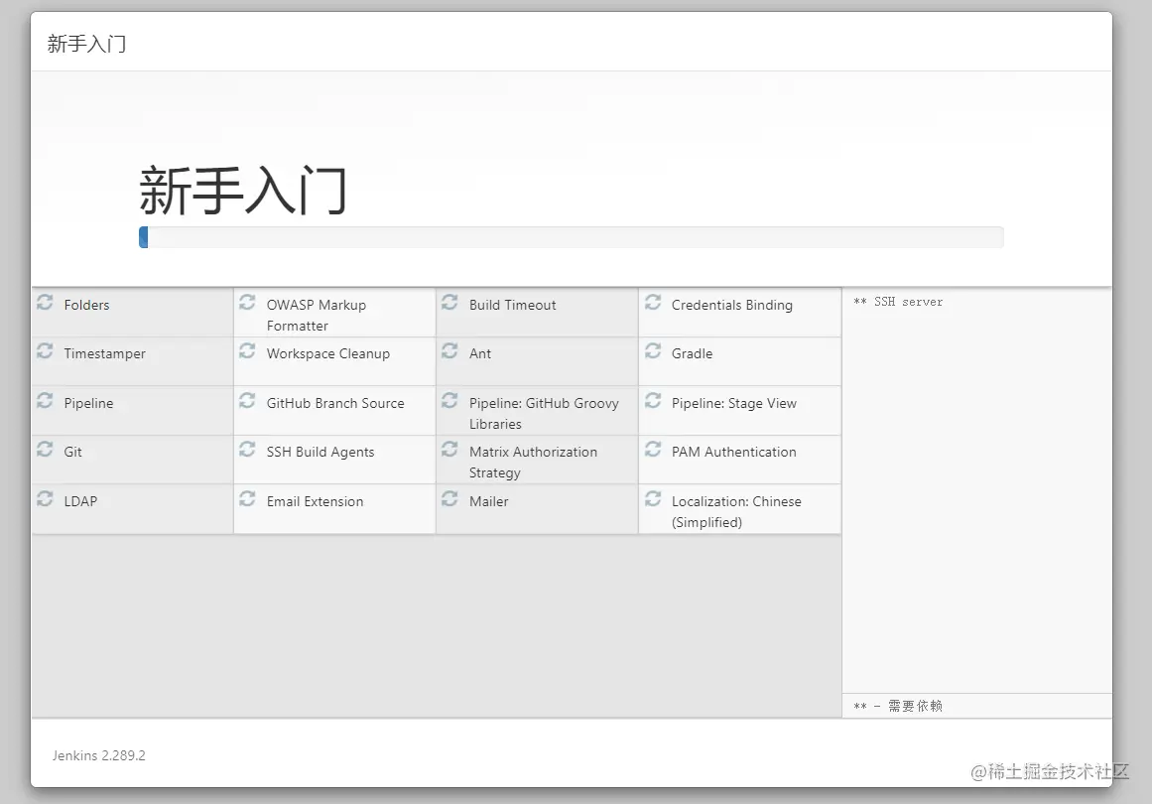Select Localization: Chinese (Simplified) text

coord(736,511)
